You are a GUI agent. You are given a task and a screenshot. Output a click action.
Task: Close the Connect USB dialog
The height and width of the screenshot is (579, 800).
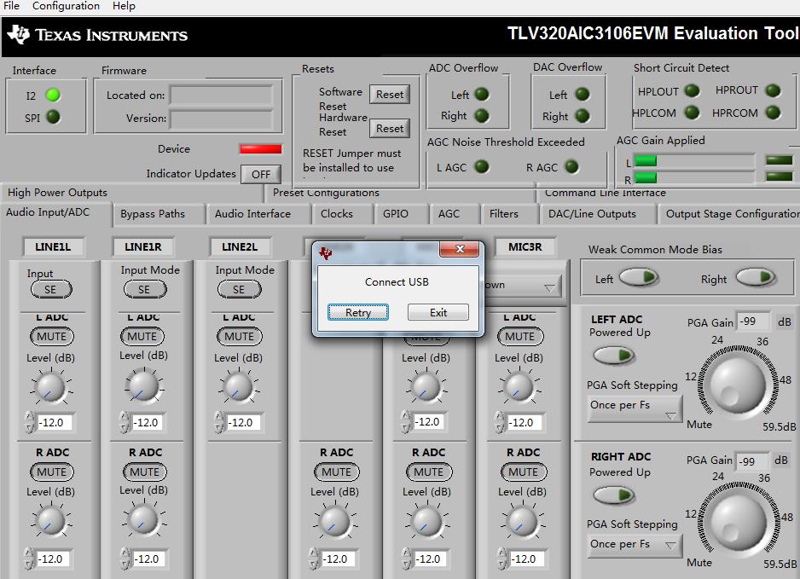pos(459,249)
